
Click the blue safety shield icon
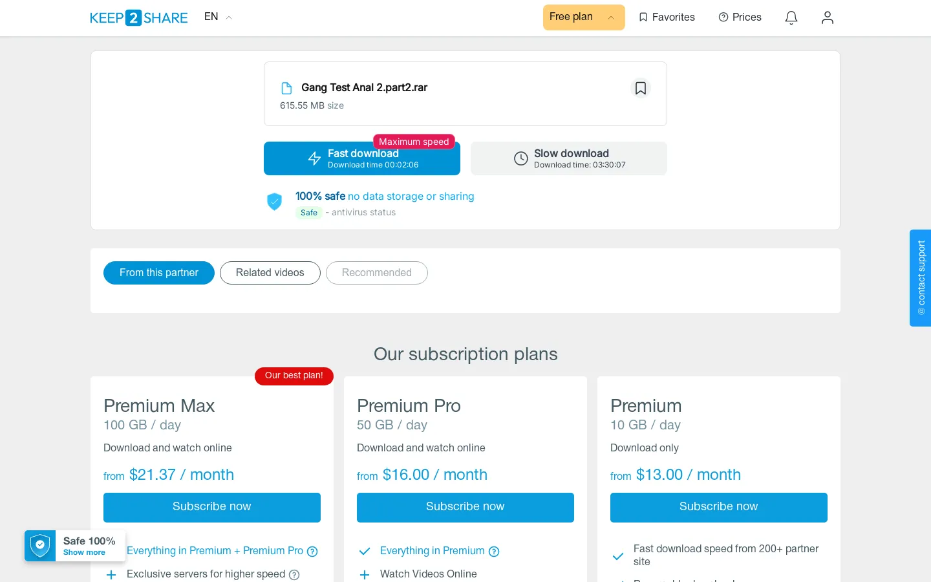coord(275,202)
